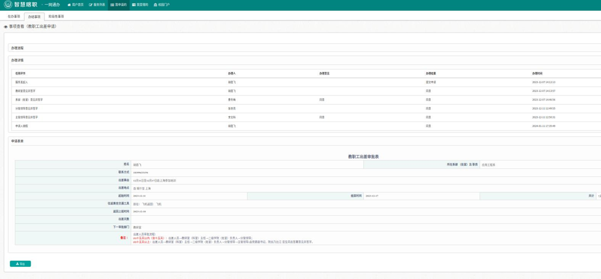Click the building icon beside 校园门户
601x279 pixels.
155,5
